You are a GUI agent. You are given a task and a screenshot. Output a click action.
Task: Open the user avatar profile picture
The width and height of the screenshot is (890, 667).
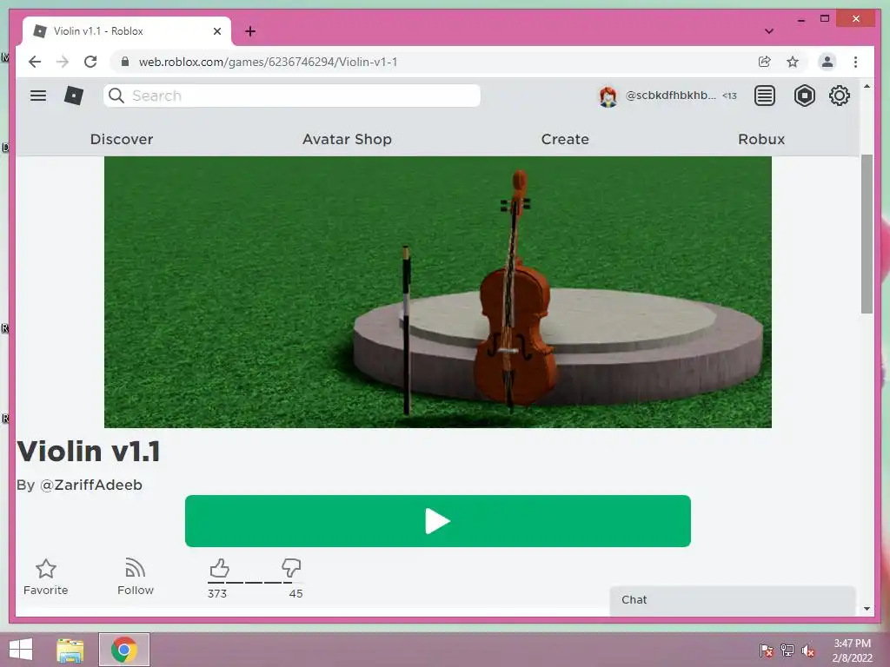click(608, 96)
